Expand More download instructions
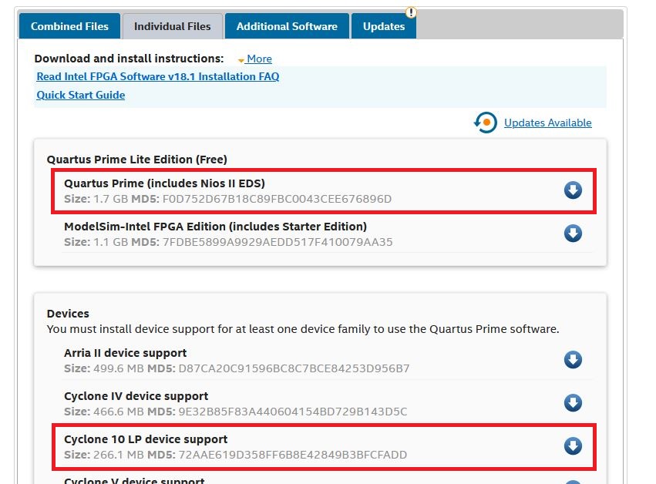Screen dimensions: 656x484 coord(255,59)
